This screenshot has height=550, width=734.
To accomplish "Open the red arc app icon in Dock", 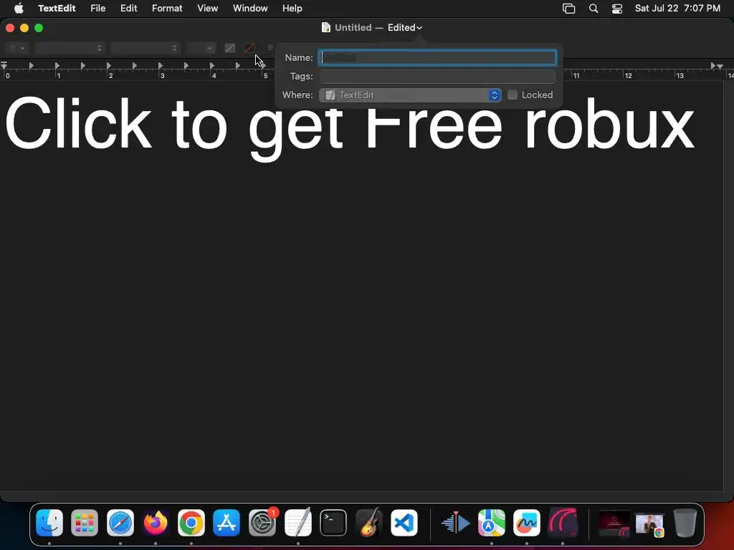I will tap(562, 522).
